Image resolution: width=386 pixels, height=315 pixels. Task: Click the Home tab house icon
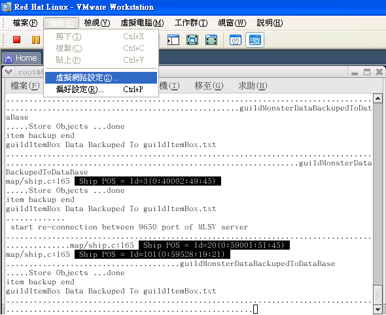pyautogui.click(x=9, y=59)
